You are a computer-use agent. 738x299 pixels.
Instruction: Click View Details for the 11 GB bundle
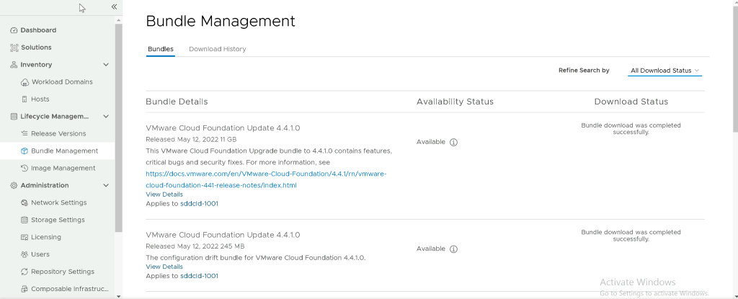pos(164,195)
